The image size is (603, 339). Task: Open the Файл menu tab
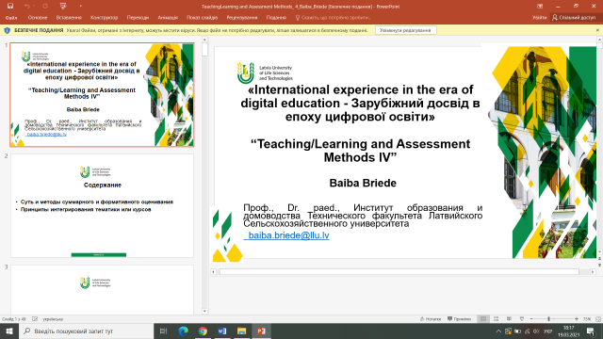(x=11, y=18)
